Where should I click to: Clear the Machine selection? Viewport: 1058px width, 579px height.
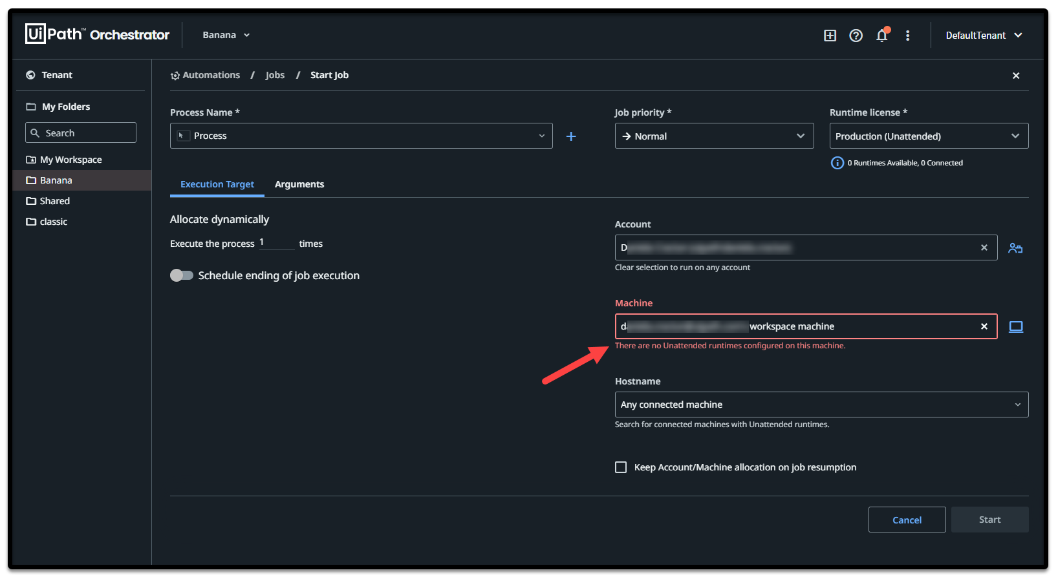(x=984, y=326)
